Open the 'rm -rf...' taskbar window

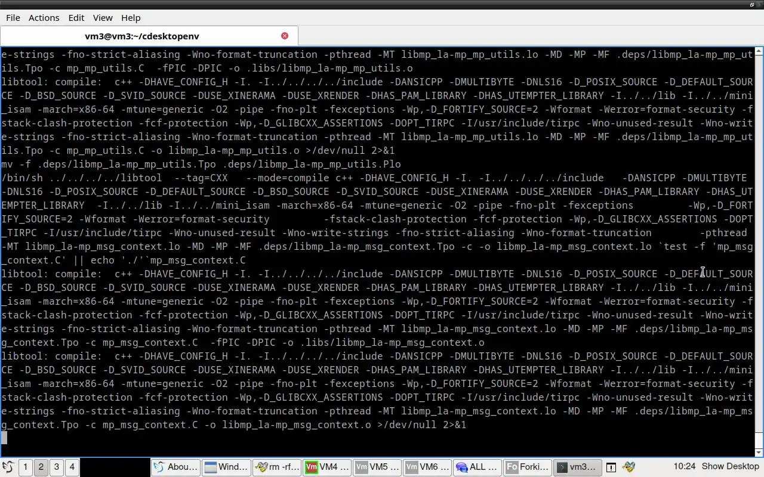click(276, 467)
